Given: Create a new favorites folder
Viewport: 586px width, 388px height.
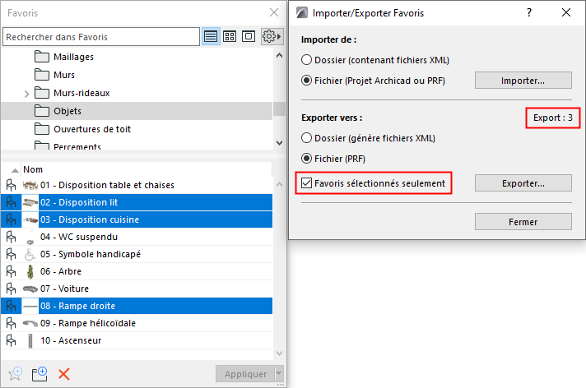Looking at the screenshot, I should (x=39, y=373).
